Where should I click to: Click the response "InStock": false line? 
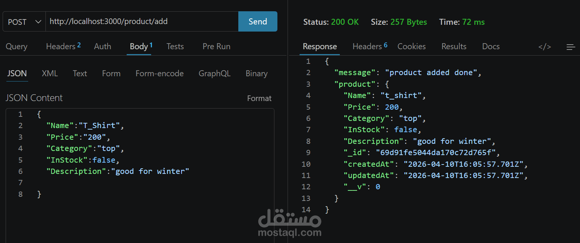click(382, 130)
